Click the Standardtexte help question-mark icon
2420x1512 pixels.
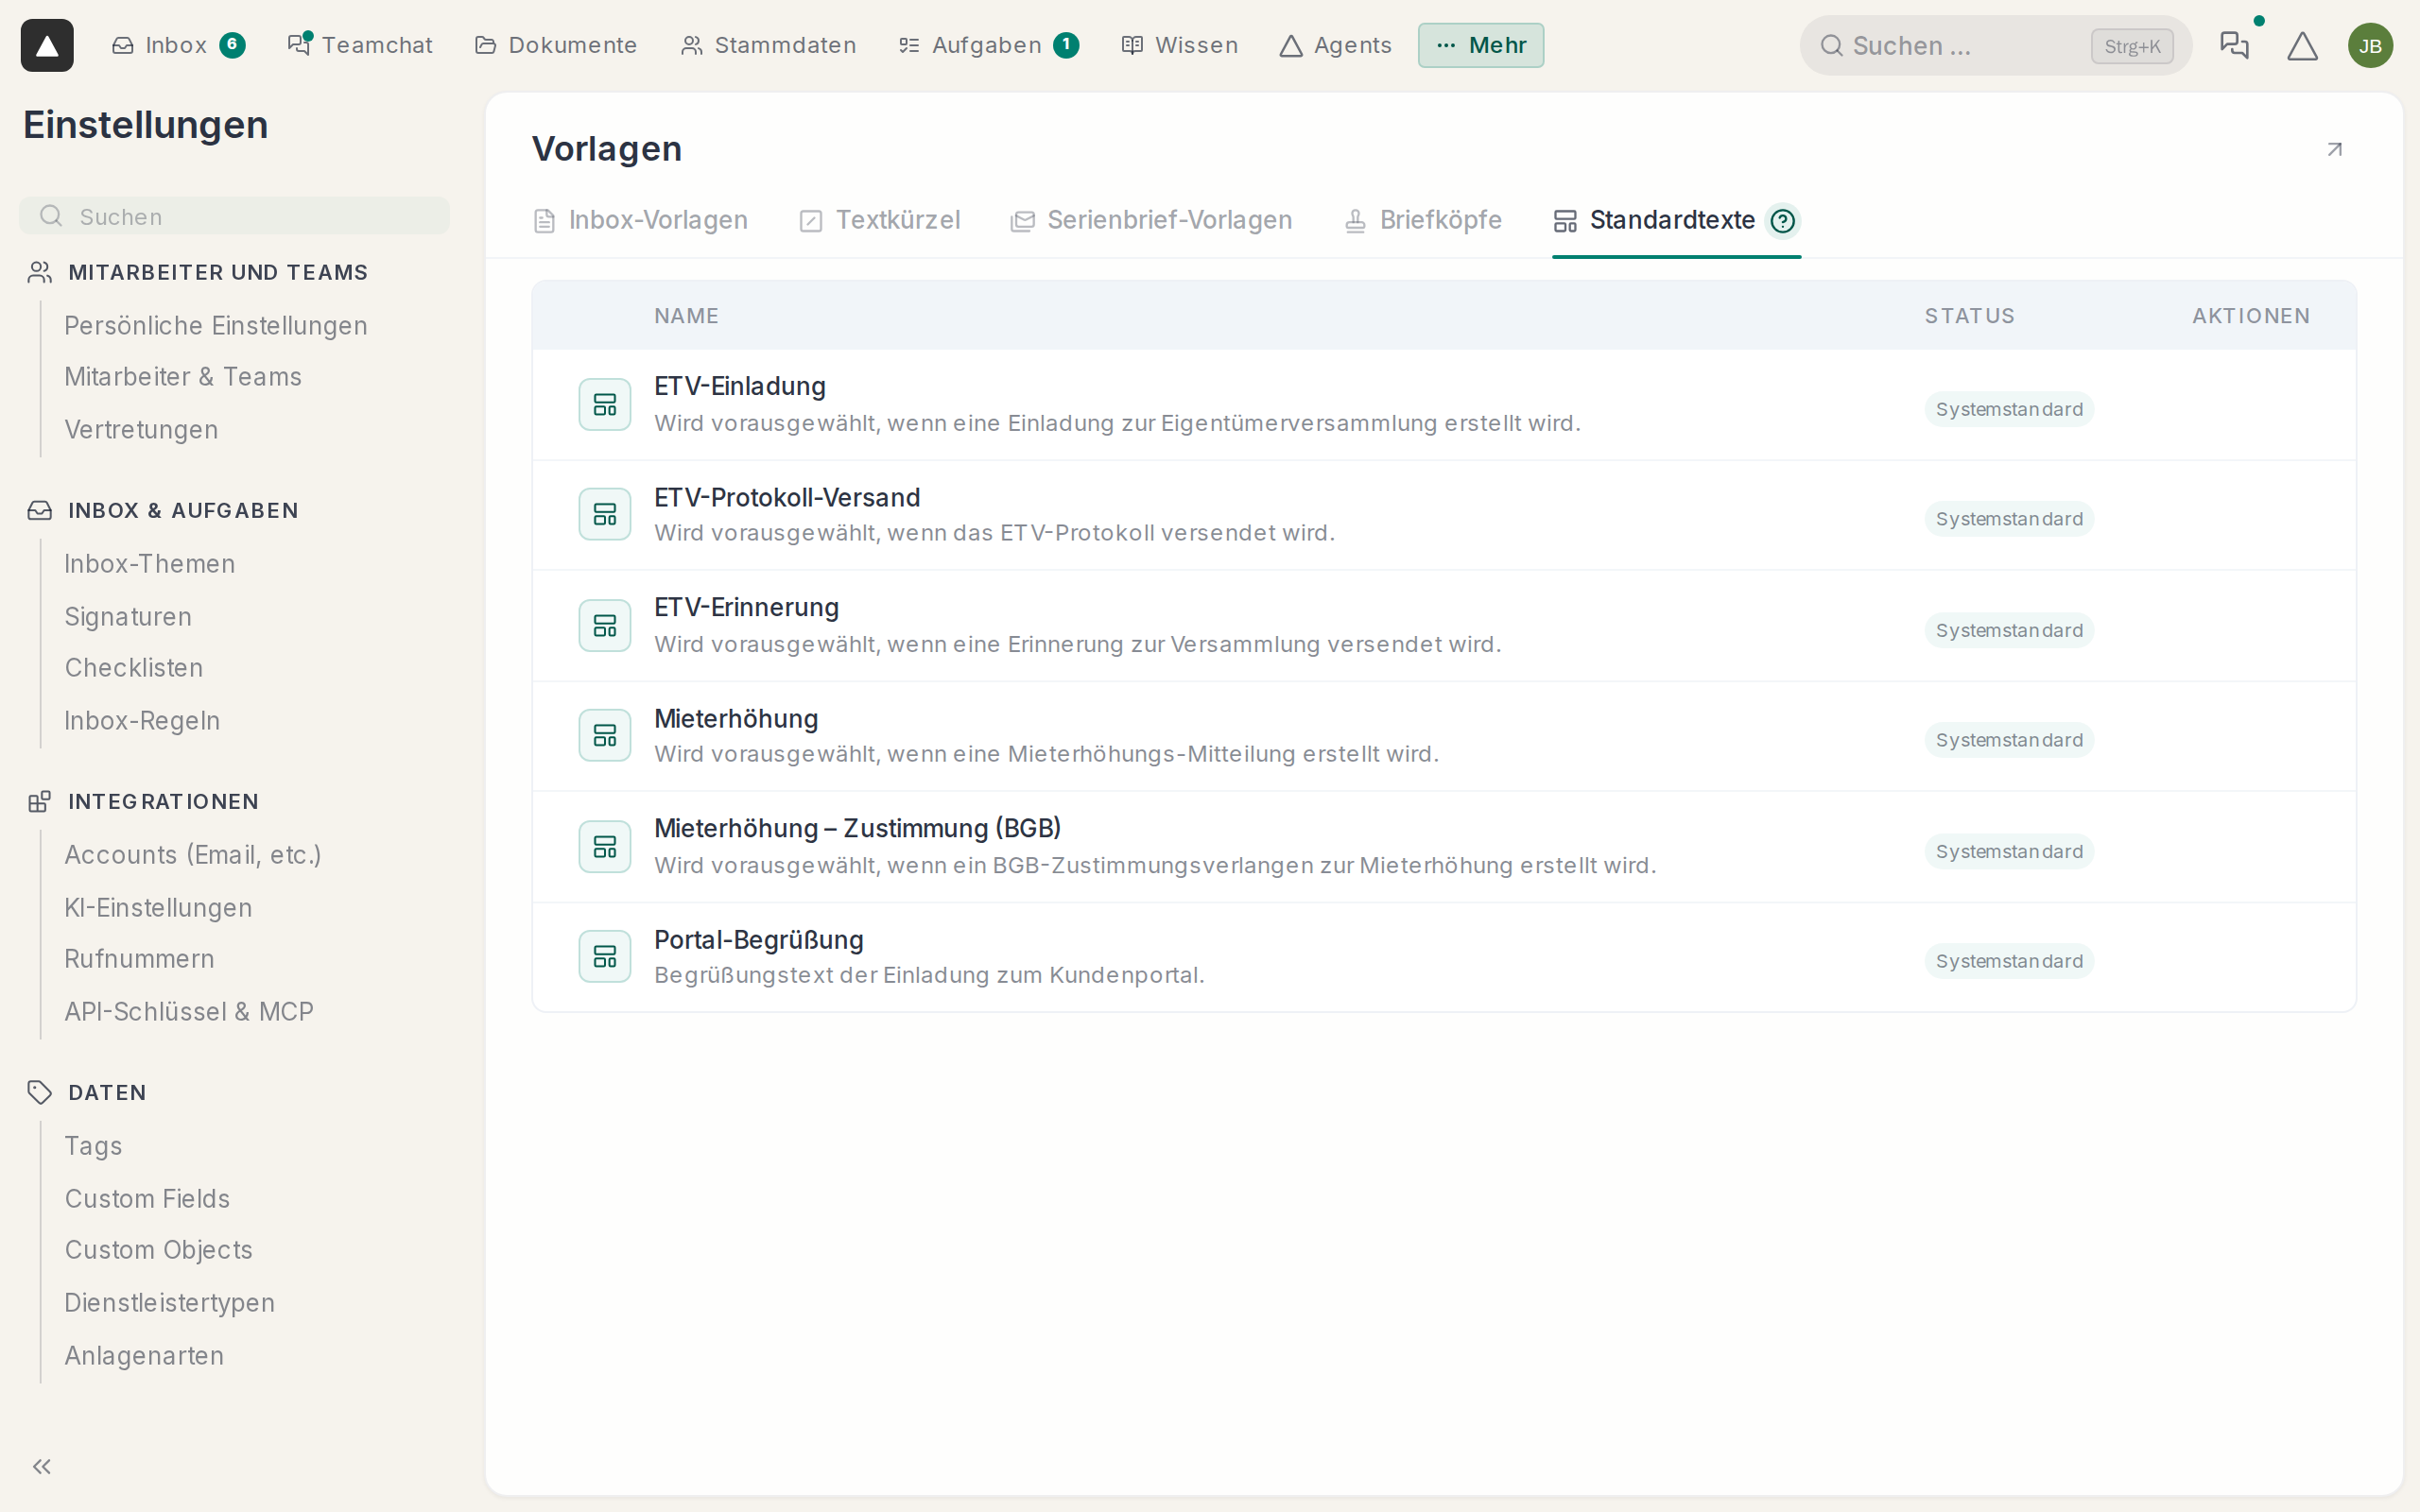[1782, 220]
